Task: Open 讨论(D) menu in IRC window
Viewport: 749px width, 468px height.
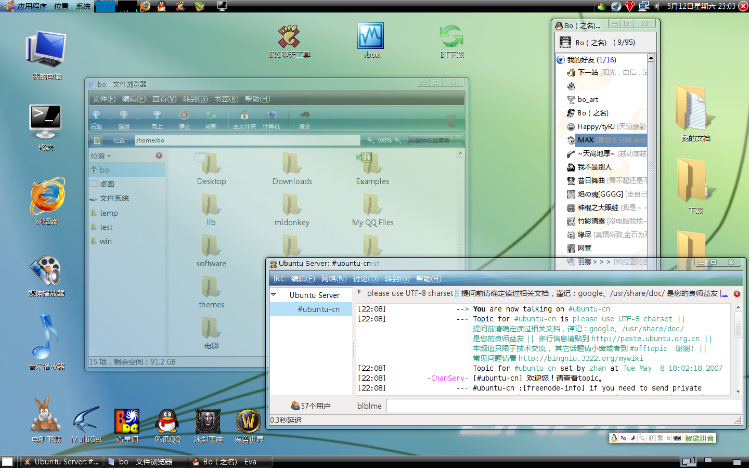Action: (x=366, y=279)
